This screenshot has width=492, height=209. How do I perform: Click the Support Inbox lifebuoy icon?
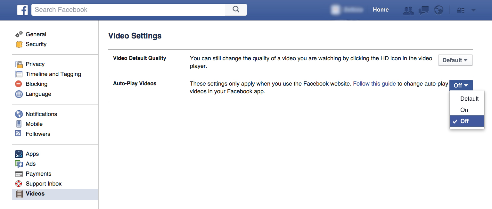(19, 184)
